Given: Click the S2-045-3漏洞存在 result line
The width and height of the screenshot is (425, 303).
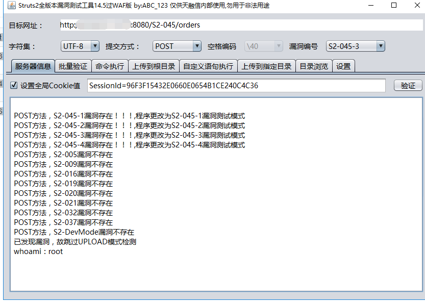Looking at the screenshot, I should coord(130,135).
